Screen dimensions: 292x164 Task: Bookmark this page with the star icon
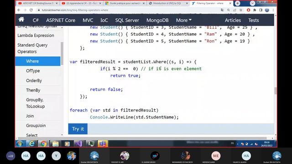tap(241, 10)
